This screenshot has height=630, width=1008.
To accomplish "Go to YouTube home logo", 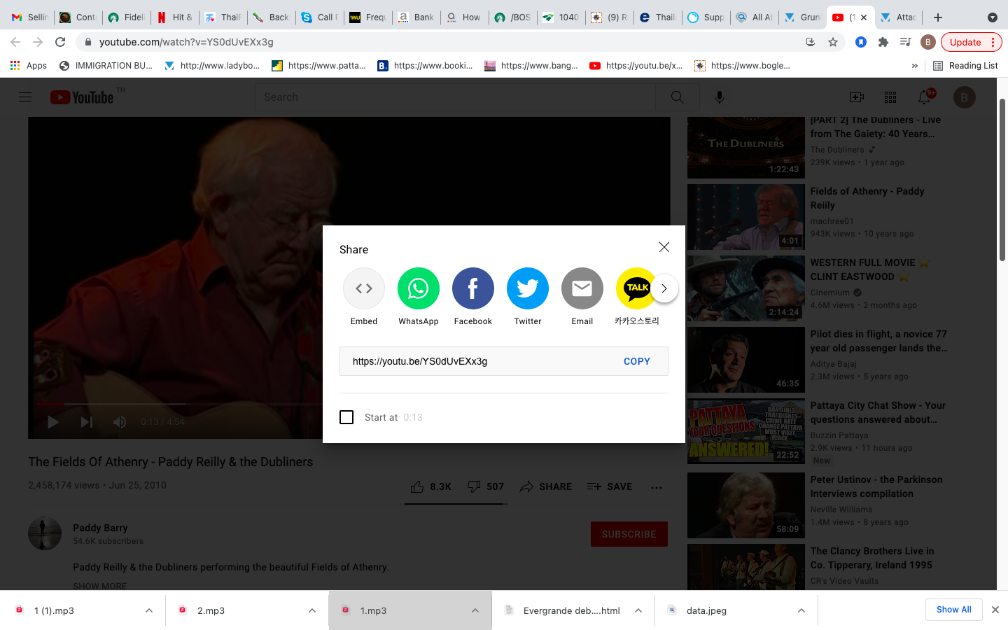I will tap(82, 97).
